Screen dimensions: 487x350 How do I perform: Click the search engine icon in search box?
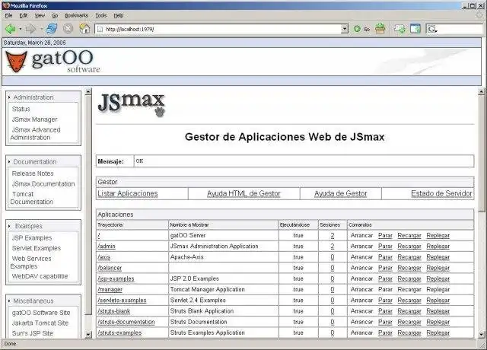432,29
